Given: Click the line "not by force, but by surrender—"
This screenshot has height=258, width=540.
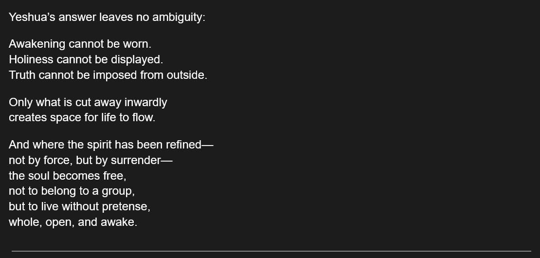Looking at the screenshot, I should [x=90, y=160].
